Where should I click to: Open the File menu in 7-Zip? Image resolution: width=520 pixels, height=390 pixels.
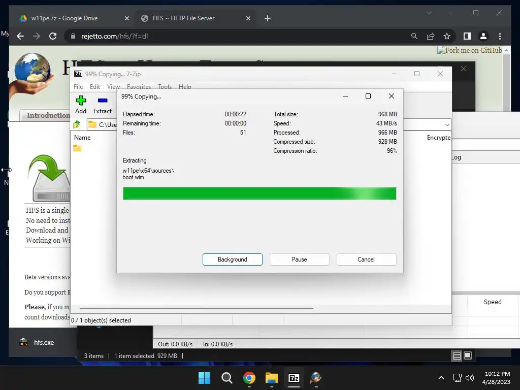(78, 86)
